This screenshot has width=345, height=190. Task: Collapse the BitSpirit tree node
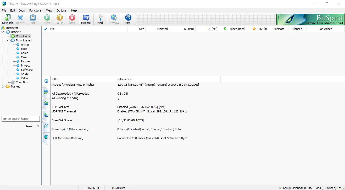[3, 32]
